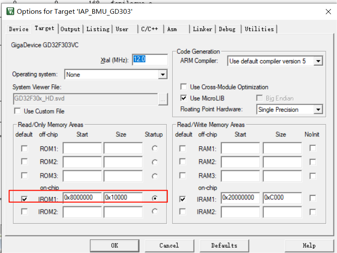The height and width of the screenshot is (253, 337).
Task: Click the ROM1 Start field
Action: [x=82, y=148]
